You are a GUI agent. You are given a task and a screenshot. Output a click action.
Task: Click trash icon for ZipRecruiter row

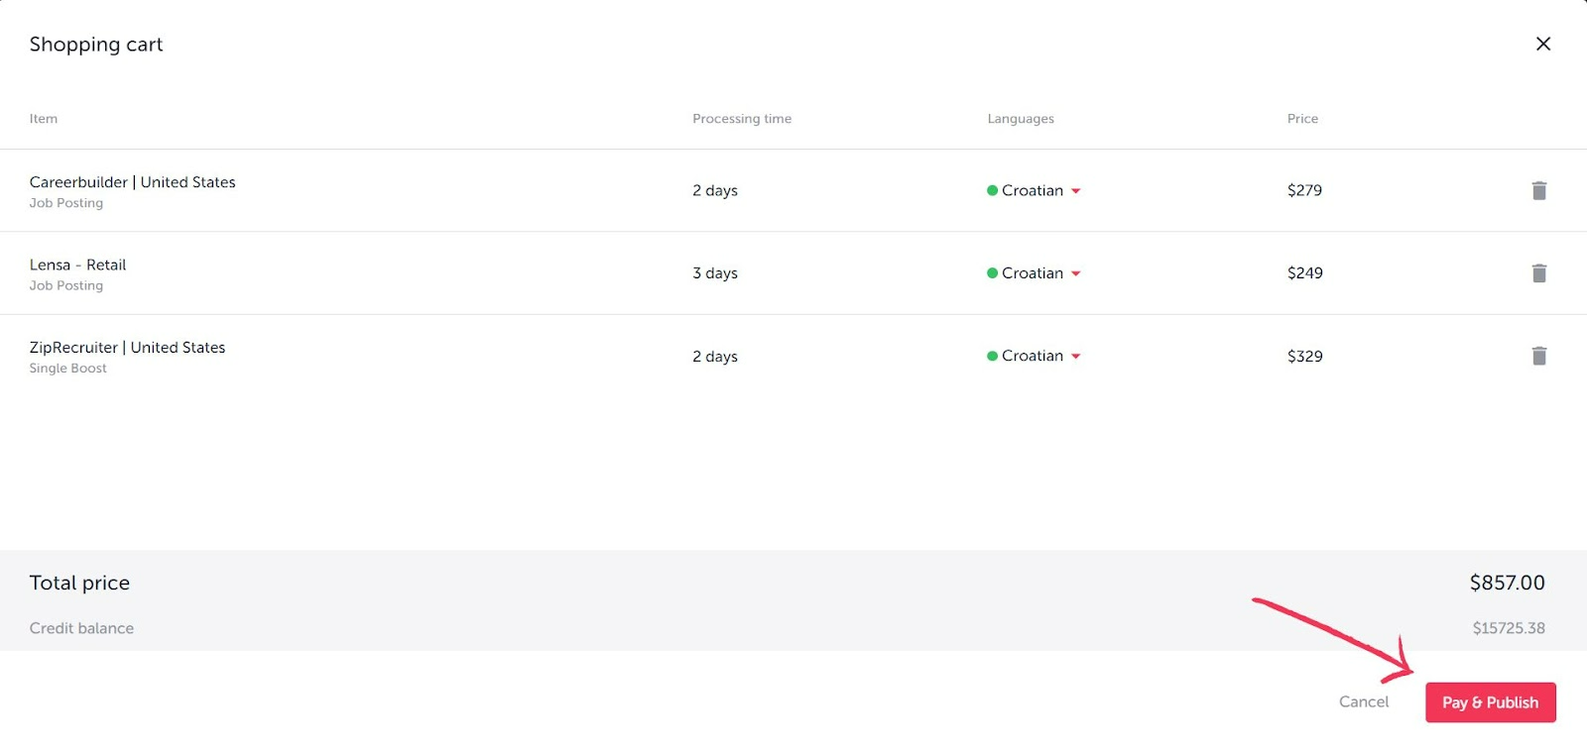point(1538,356)
